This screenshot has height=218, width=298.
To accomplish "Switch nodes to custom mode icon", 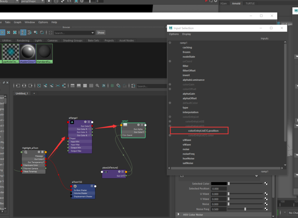I will (91, 86).
